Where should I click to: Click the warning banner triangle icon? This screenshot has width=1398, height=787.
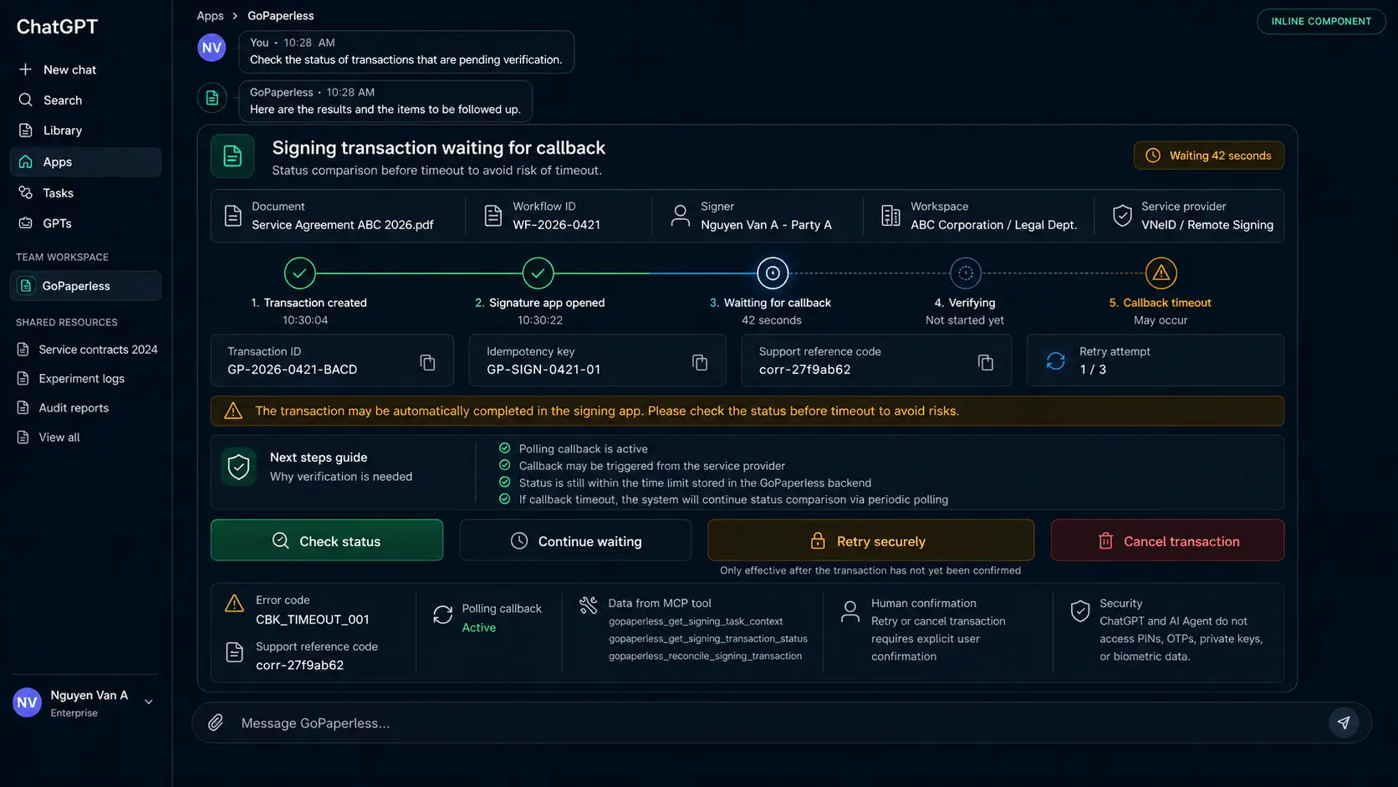[x=233, y=411]
